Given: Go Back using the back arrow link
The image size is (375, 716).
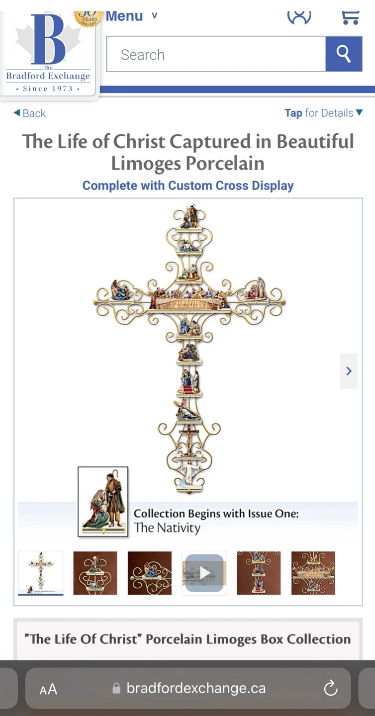Looking at the screenshot, I should click(29, 113).
